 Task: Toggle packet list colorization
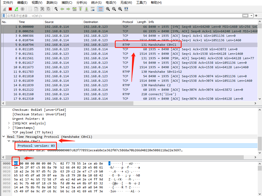[100, 9]
